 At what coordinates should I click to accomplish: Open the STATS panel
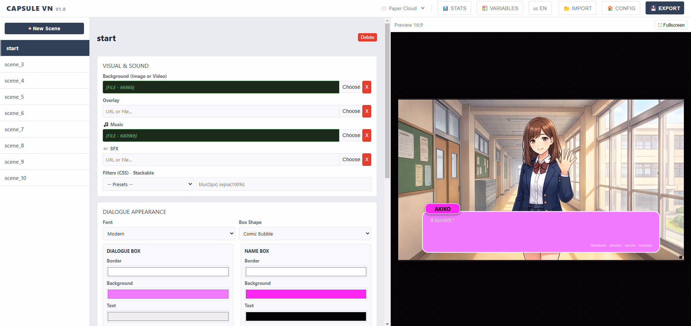coord(454,8)
